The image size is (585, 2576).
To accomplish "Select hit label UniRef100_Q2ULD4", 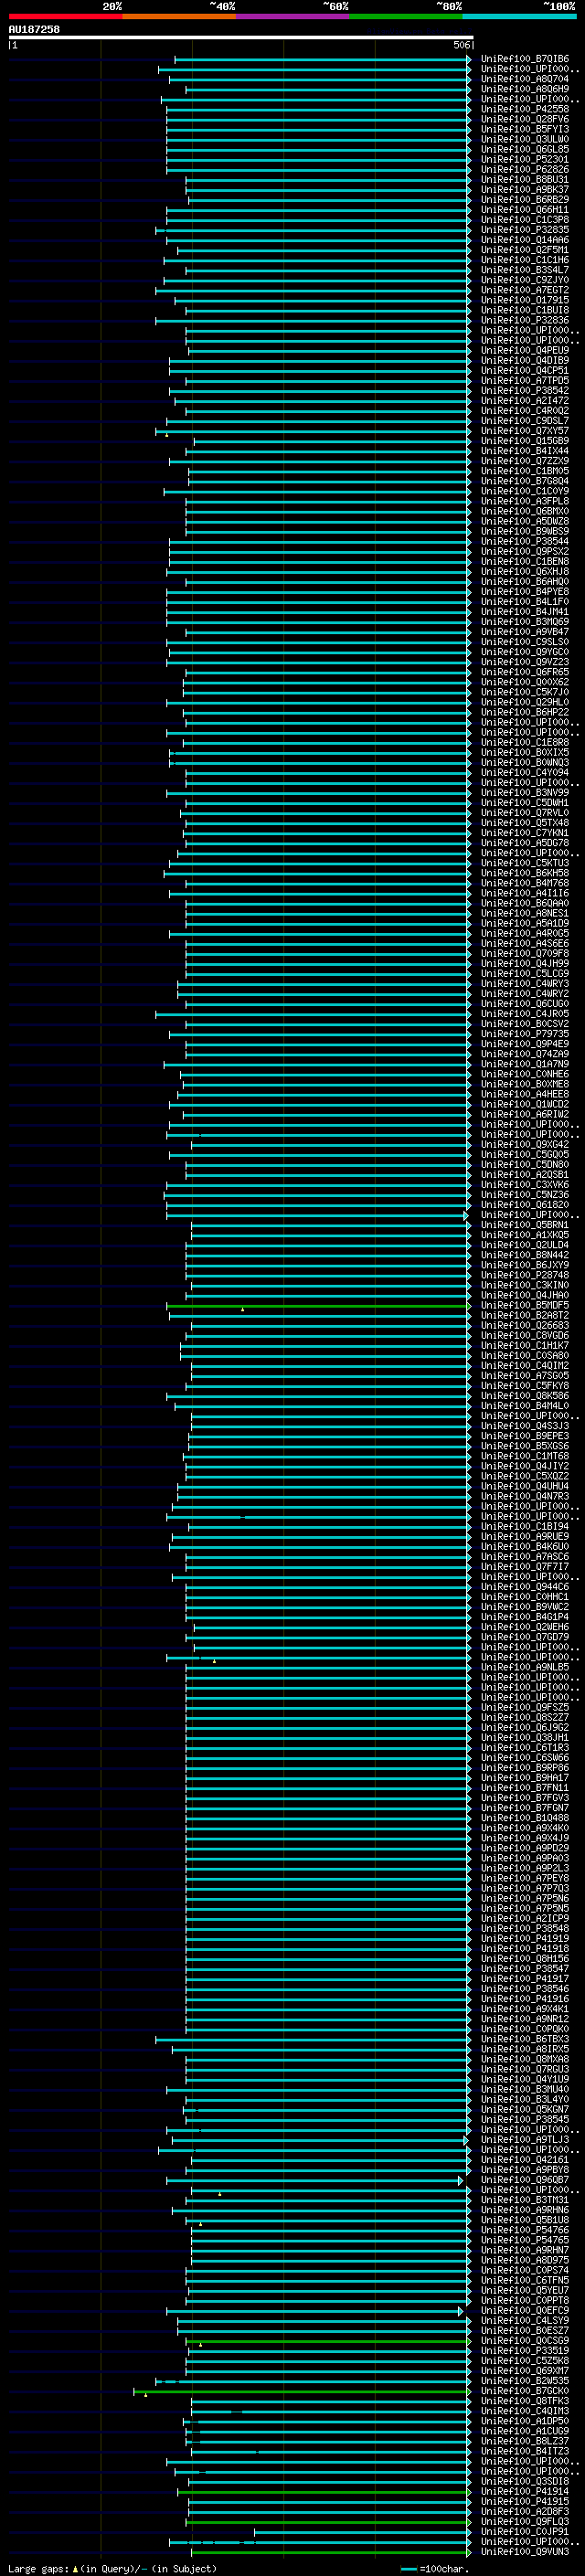I will (525, 1245).
